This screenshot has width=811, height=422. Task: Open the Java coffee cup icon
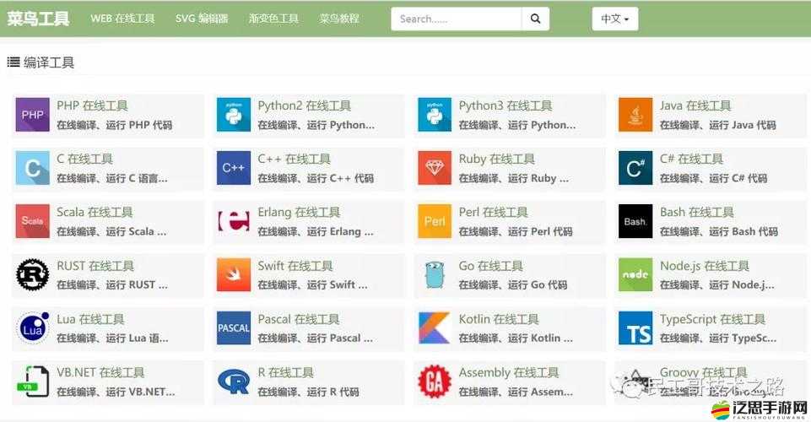pos(635,115)
